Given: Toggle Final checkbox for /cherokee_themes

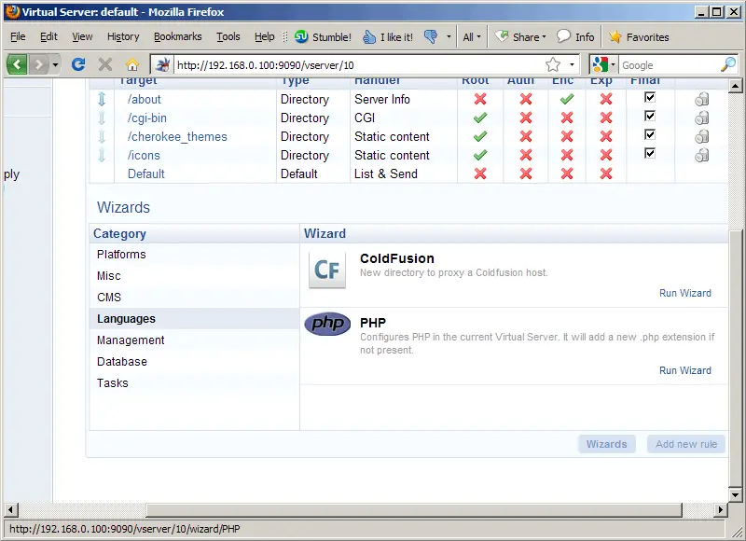Looking at the screenshot, I should [650, 135].
